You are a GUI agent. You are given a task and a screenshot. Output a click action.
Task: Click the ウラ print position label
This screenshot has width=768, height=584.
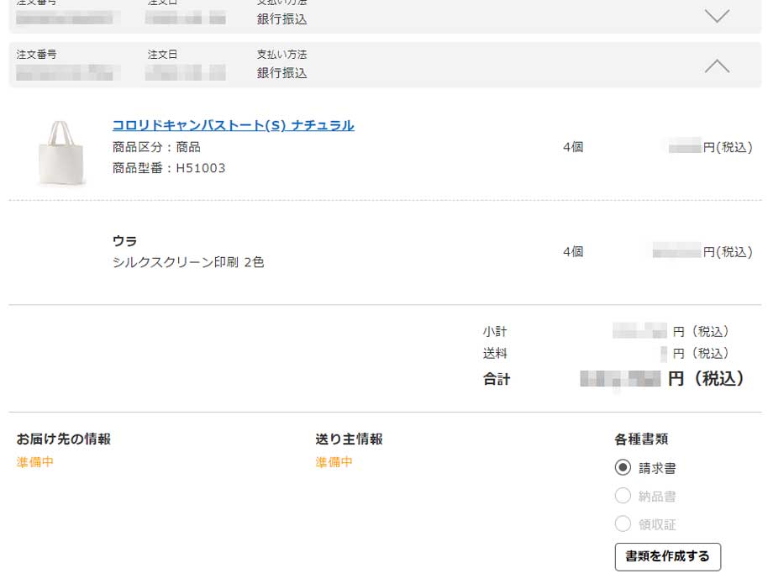click(124, 241)
